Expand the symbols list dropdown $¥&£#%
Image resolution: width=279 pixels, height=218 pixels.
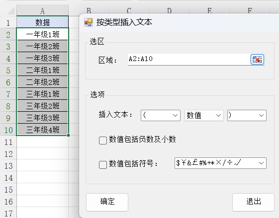click(220, 163)
